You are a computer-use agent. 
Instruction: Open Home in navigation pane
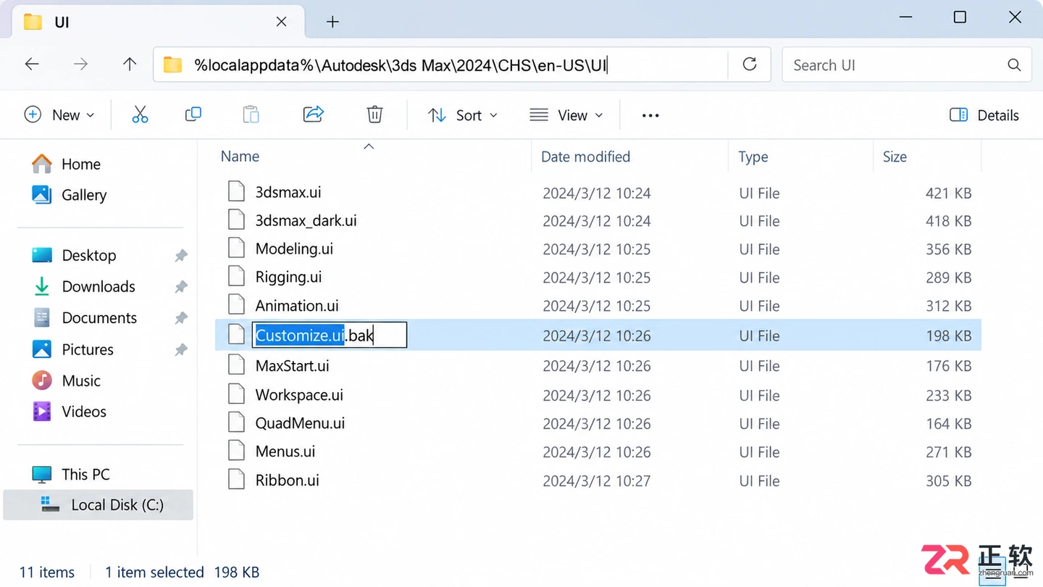click(66, 165)
